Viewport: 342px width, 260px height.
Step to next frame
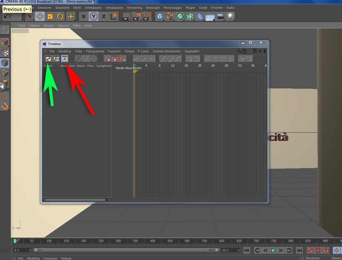(281, 250)
